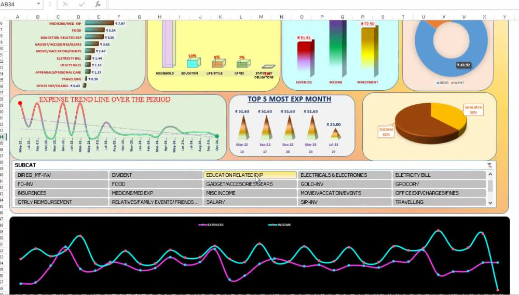Select MEDICINE/MED EXP slicer item
This screenshot has width=519, height=295.
coord(156,193)
